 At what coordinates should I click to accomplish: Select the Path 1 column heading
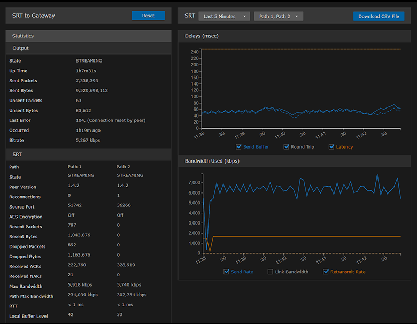pyautogui.click(x=75, y=167)
